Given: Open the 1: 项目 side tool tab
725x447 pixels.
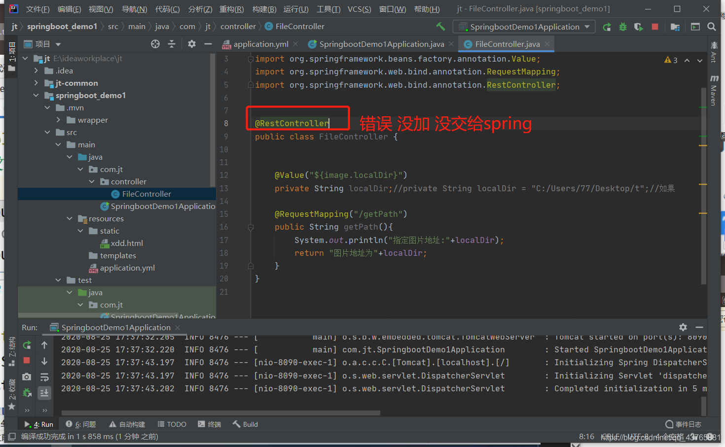Looking at the screenshot, I should click(12, 57).
